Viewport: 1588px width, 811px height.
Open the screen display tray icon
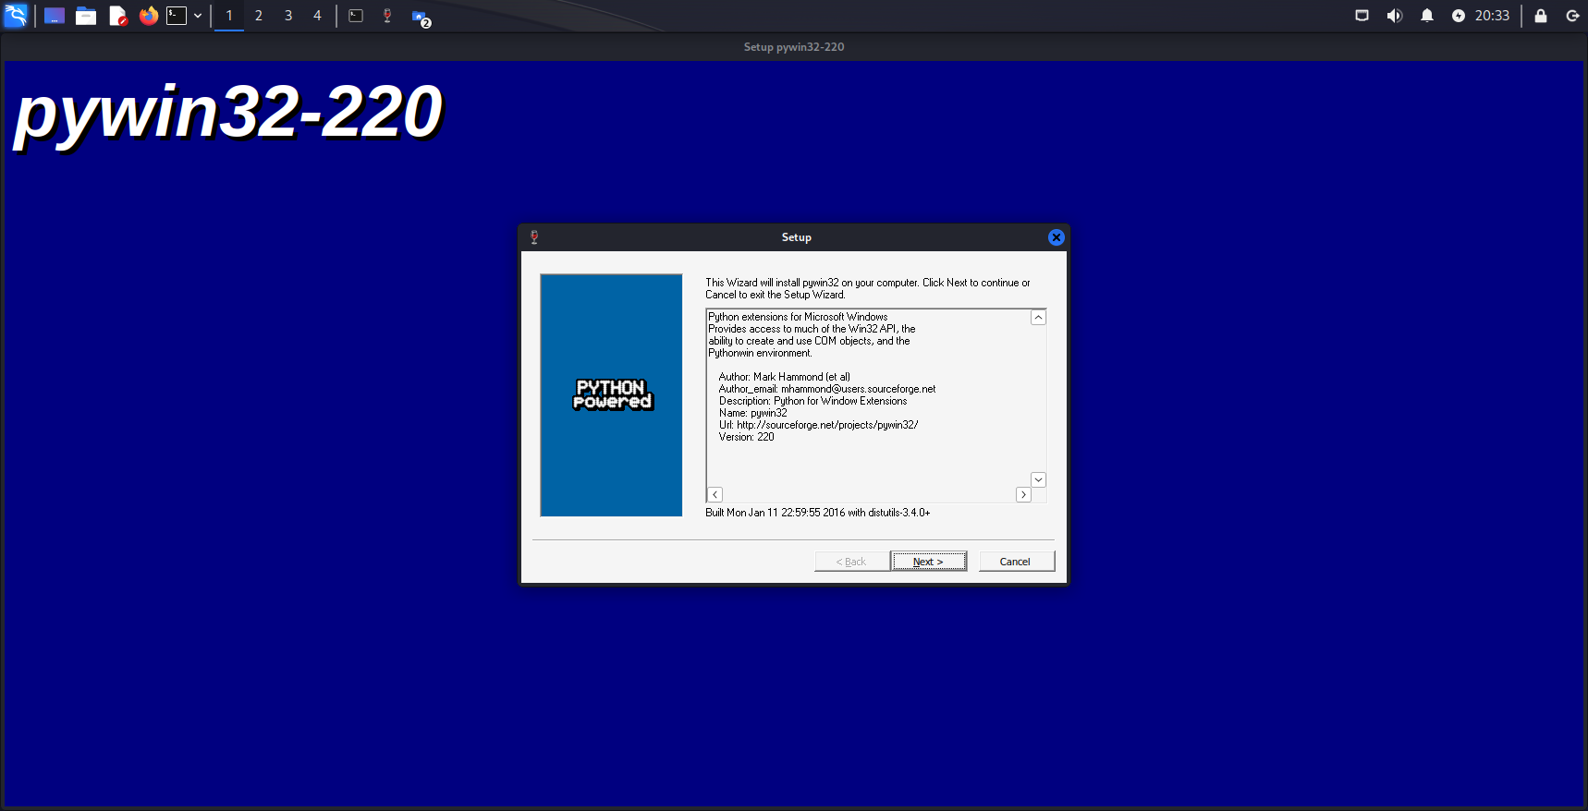[x=1362, y=16]
